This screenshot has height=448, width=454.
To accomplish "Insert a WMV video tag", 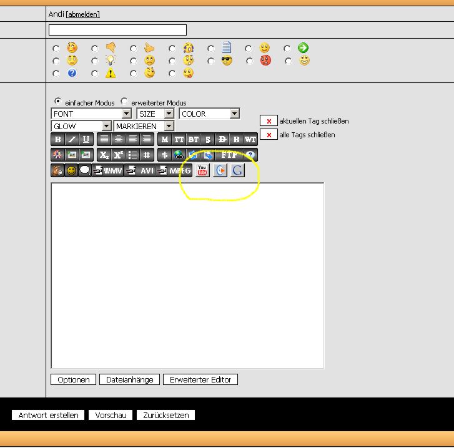I will point(107,170).
